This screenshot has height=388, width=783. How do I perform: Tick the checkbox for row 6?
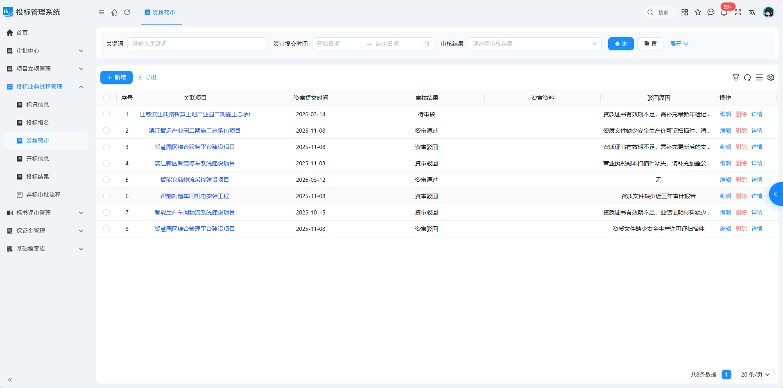click(106, 196)
